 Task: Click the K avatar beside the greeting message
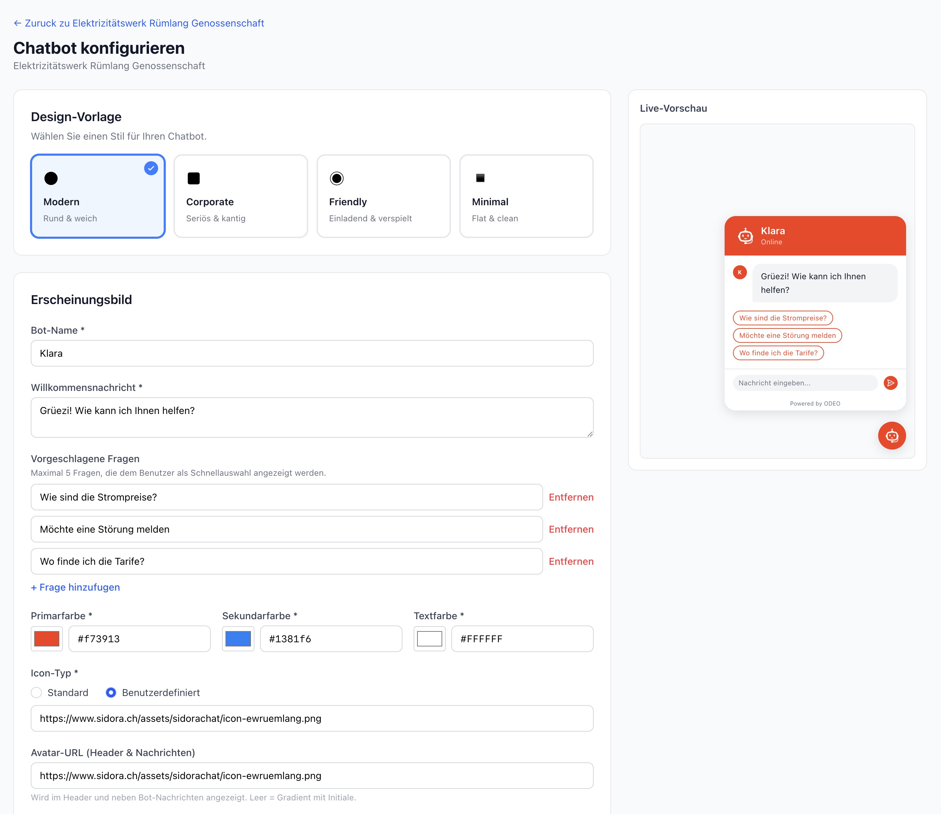[739, 273]
